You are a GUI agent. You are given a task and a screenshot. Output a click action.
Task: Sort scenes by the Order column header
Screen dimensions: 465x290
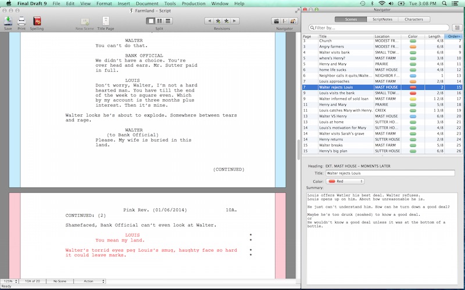coord(455,37)
